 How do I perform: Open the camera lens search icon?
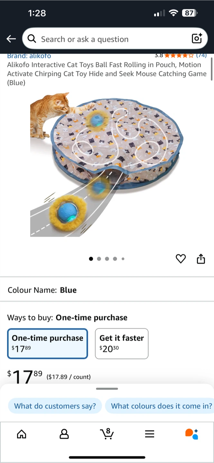[x=197, y=38]
